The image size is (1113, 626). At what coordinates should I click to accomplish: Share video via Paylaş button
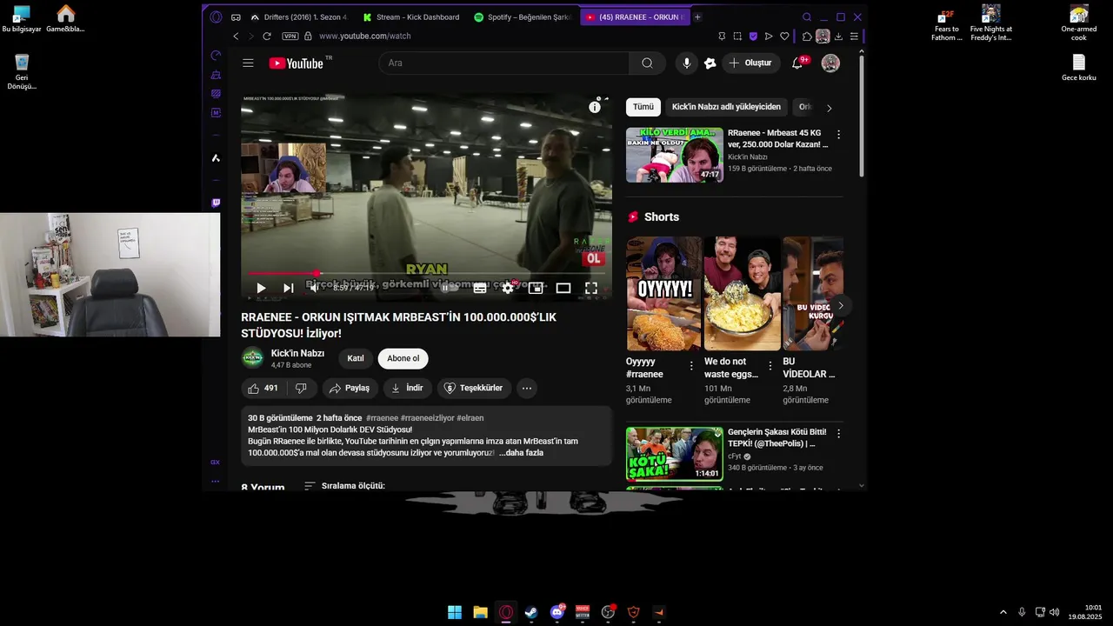pyautogui.click(x=350, y=388)
